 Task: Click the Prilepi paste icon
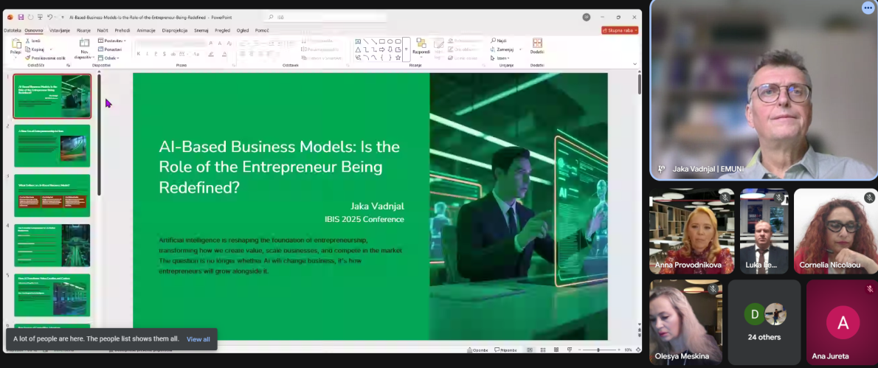15,45
